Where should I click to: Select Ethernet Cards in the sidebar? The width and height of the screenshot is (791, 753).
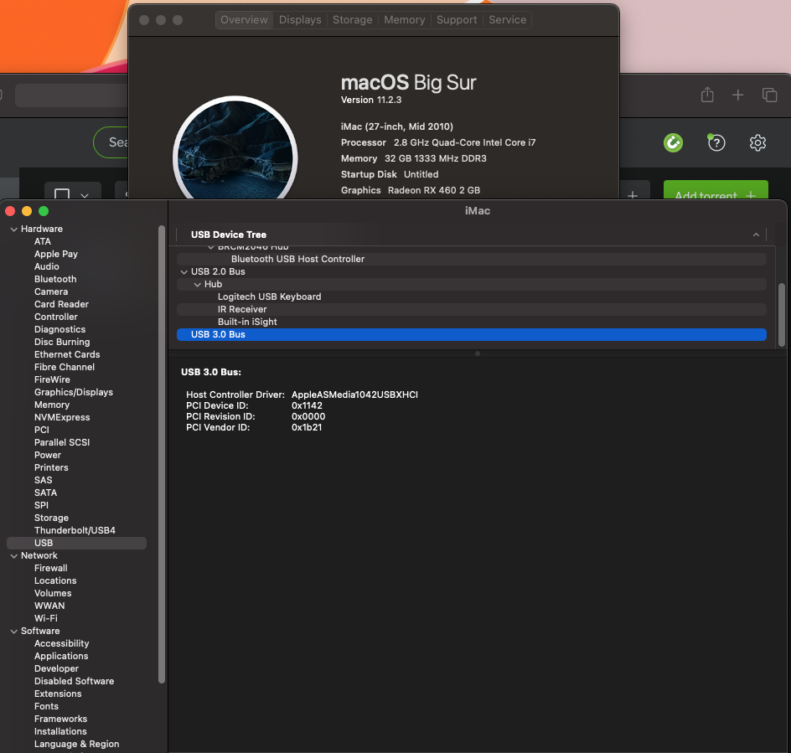tap(67, 354)
